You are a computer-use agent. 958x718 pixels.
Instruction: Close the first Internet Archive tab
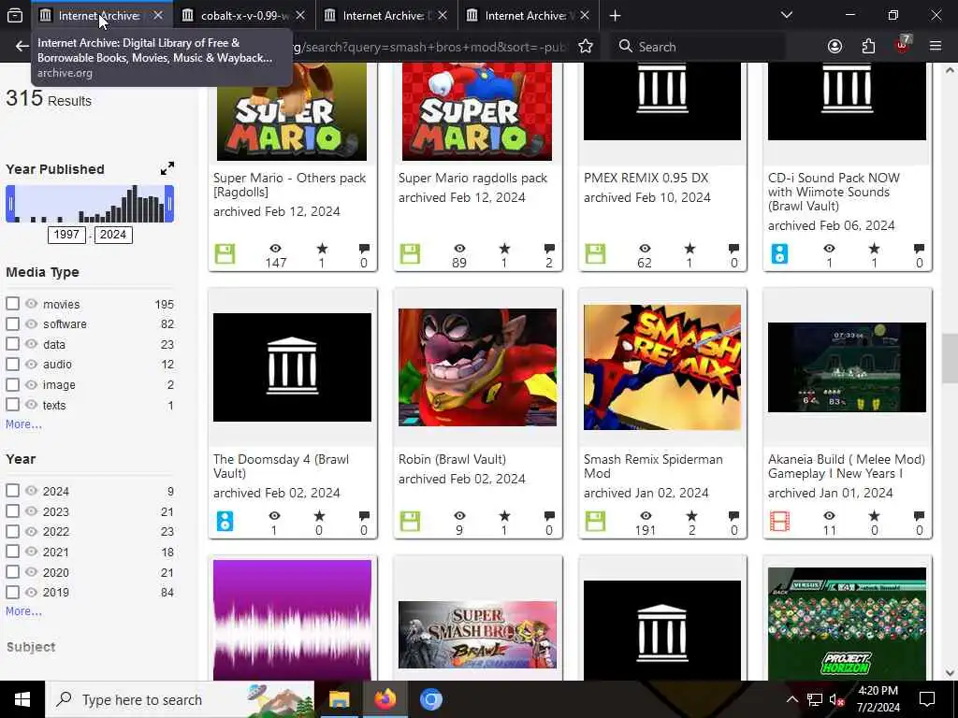(x=158, y=15)
